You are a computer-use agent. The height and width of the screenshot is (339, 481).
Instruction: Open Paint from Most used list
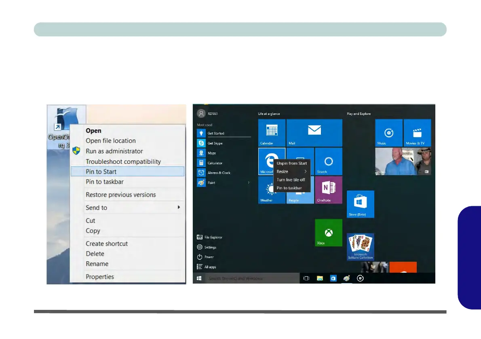[x=224, y=183]
